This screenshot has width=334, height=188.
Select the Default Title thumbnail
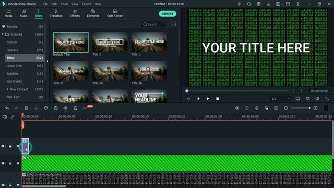coord(71,42)
